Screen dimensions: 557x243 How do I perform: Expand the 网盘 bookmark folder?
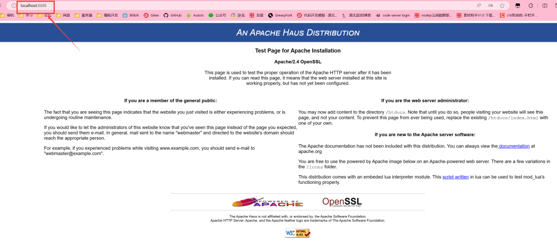click(x=63, y=16)
